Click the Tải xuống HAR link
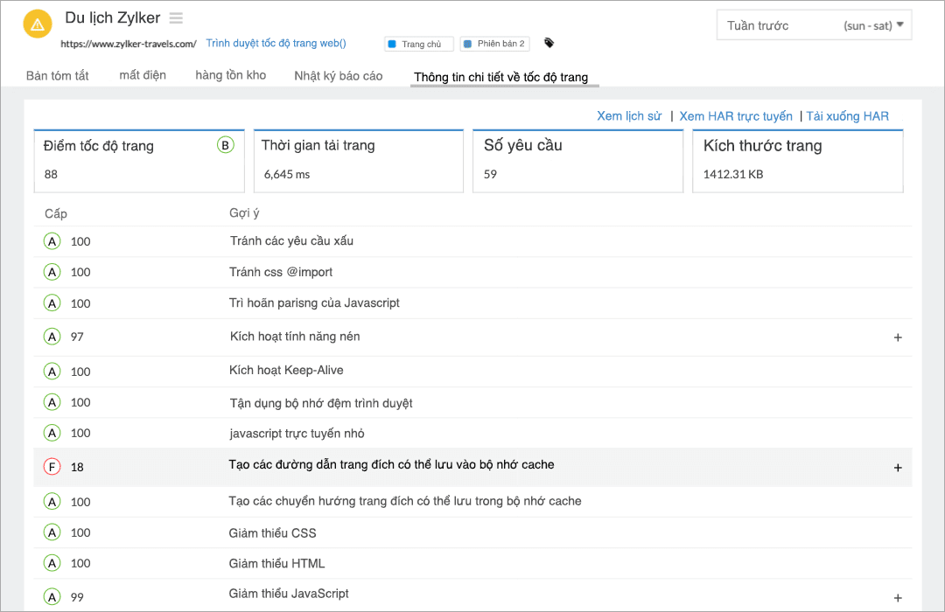 click(847, 116)
